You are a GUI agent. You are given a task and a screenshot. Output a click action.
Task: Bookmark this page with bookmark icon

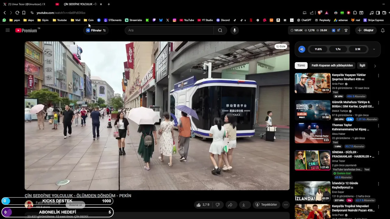(x=24, y=13)
